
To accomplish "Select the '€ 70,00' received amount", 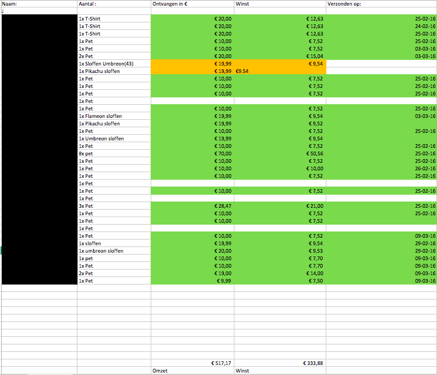I will [x=193, y=153].
